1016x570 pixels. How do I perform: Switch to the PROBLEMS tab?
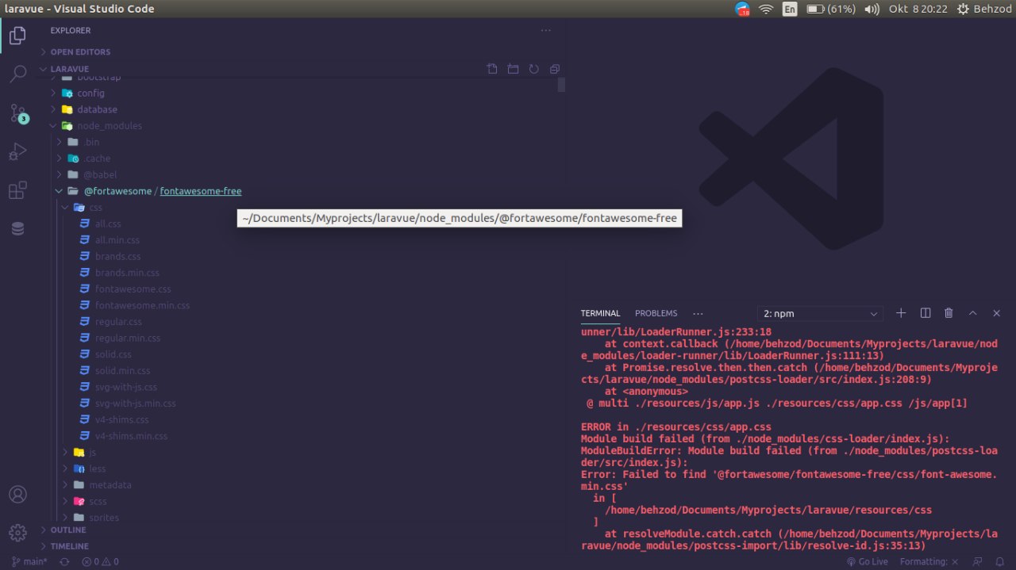coord(656,313)
